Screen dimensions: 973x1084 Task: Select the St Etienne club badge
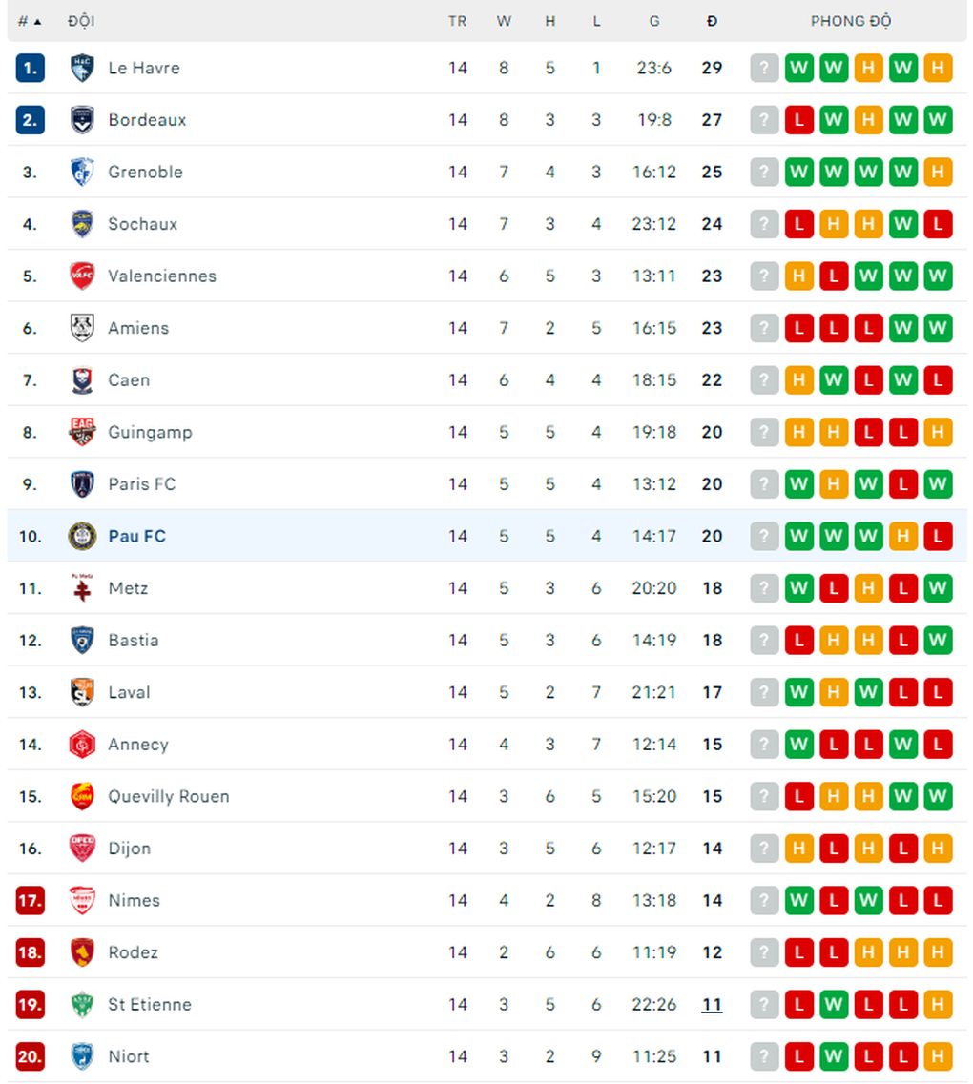(82, 1004)
